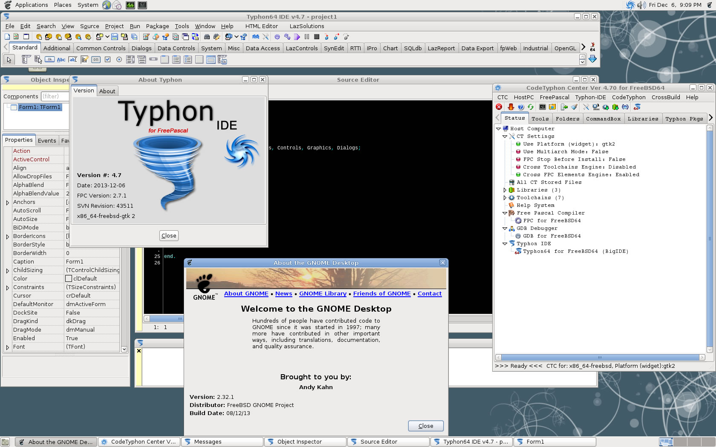This screenshot has height=447, width=716.
Task: Click the Step Into debug icon
Action: [326, 37]
